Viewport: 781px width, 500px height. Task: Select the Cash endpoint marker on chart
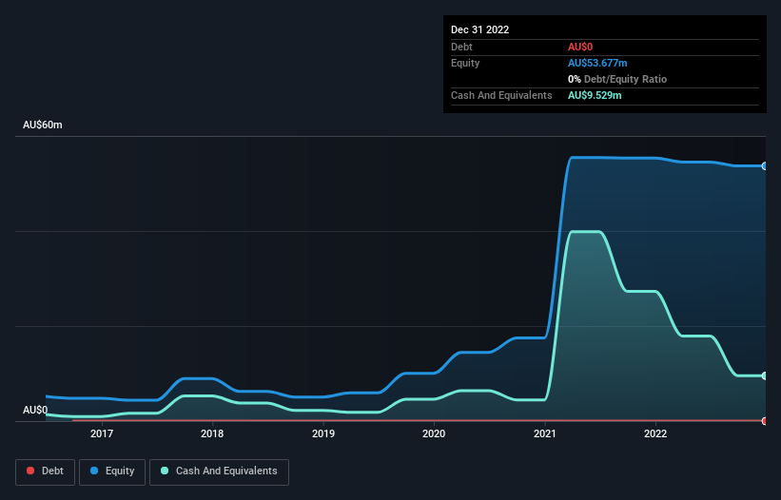tap(765, 376)
